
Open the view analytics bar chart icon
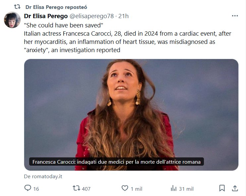173,188
